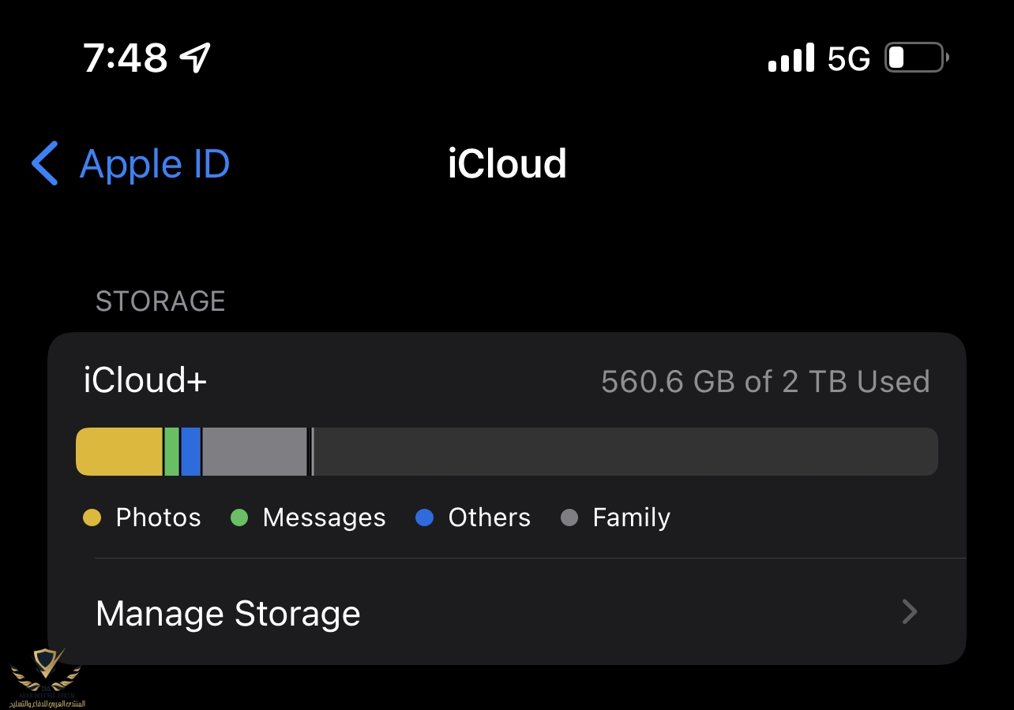Tap the gray Family legend dot

click(x=569, y=518)
